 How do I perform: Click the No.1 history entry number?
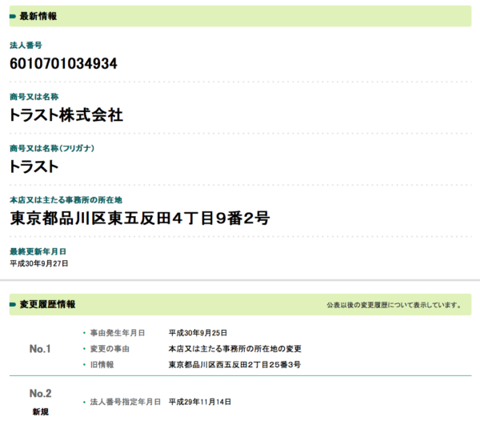point(40,349)
